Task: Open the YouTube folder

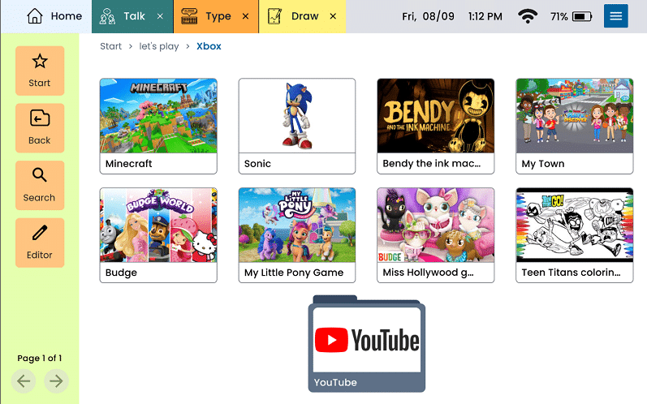Action: point(366,344)
